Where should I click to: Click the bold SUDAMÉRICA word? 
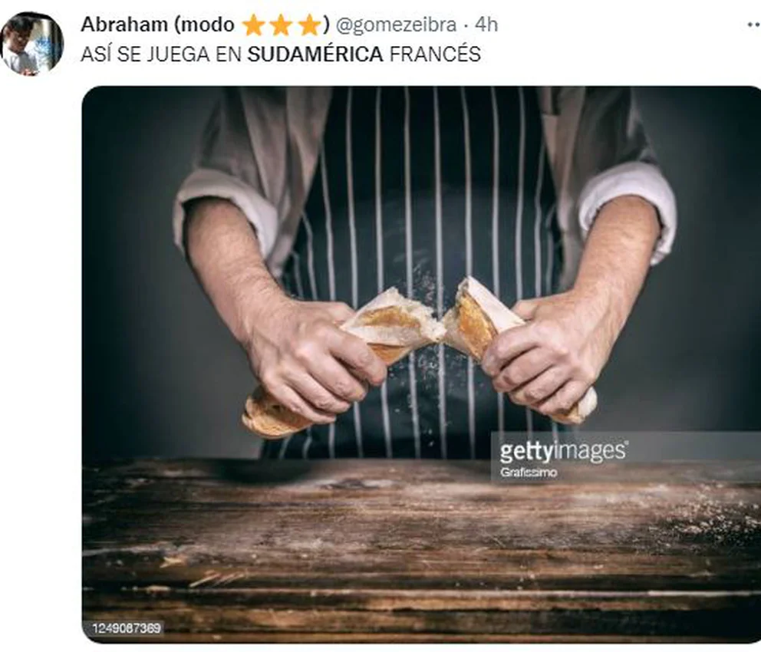(315, 54)
